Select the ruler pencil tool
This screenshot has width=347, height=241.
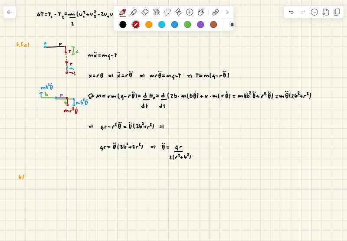pos(216,12)
